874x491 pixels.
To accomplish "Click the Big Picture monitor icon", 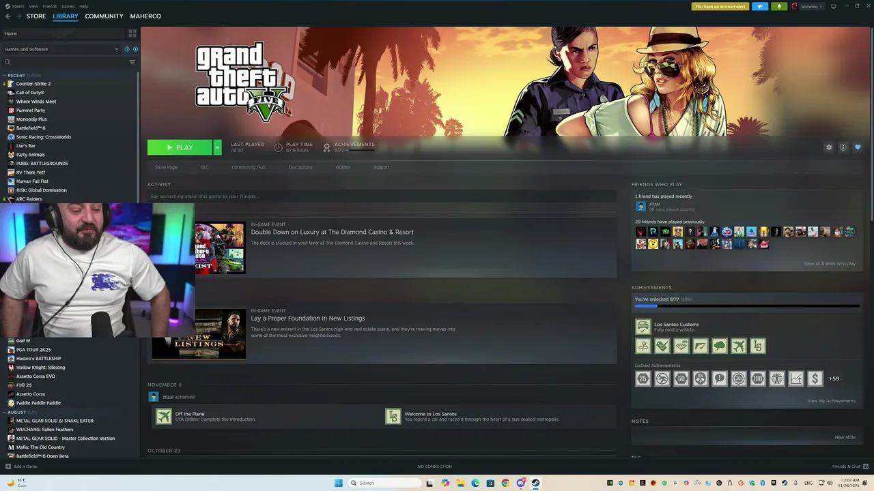I will click(833, 6).
